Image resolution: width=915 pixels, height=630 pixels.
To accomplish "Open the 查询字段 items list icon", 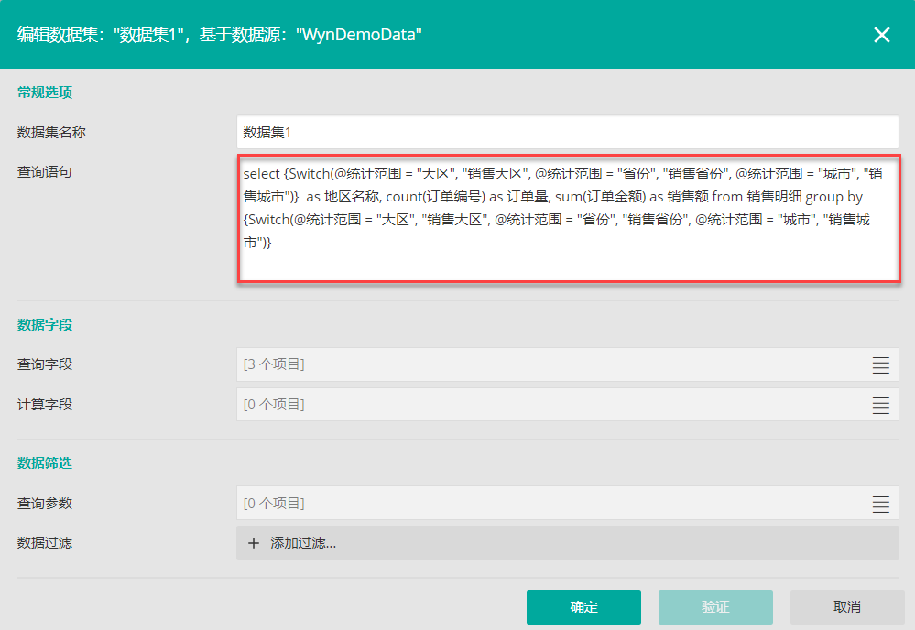I will coord(880,365).
